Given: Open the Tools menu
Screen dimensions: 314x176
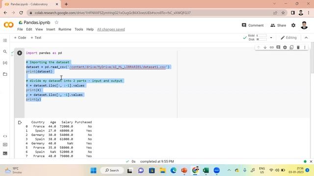Looking at the screenshot, I should pyautogui.click(x=78, y=29).
